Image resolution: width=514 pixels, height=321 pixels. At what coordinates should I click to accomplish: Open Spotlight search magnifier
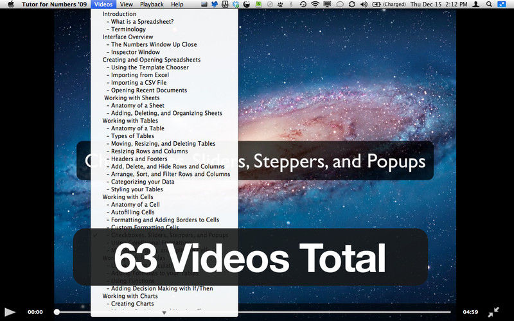point(489,4)
